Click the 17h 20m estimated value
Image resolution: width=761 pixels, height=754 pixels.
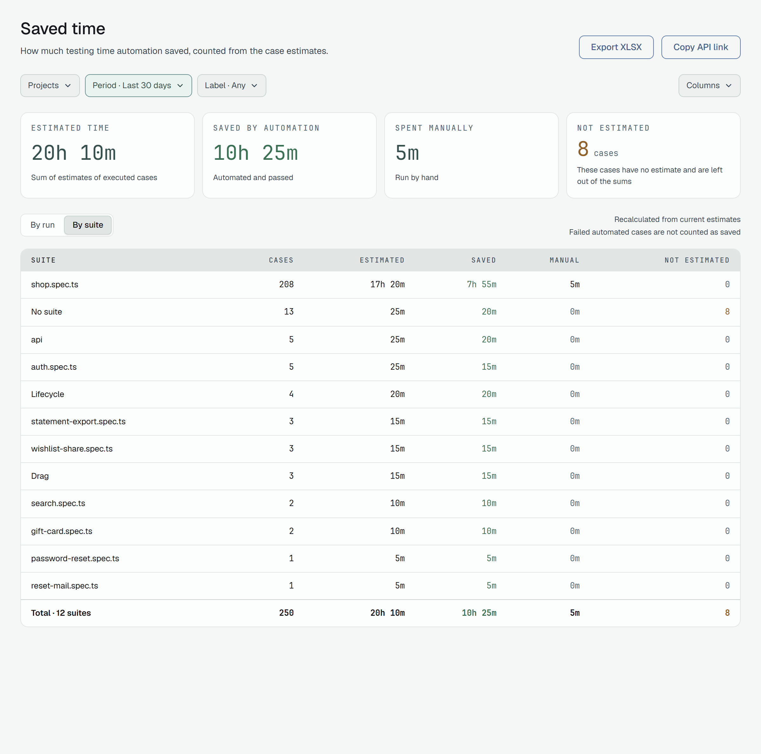(x=387, y=284)
